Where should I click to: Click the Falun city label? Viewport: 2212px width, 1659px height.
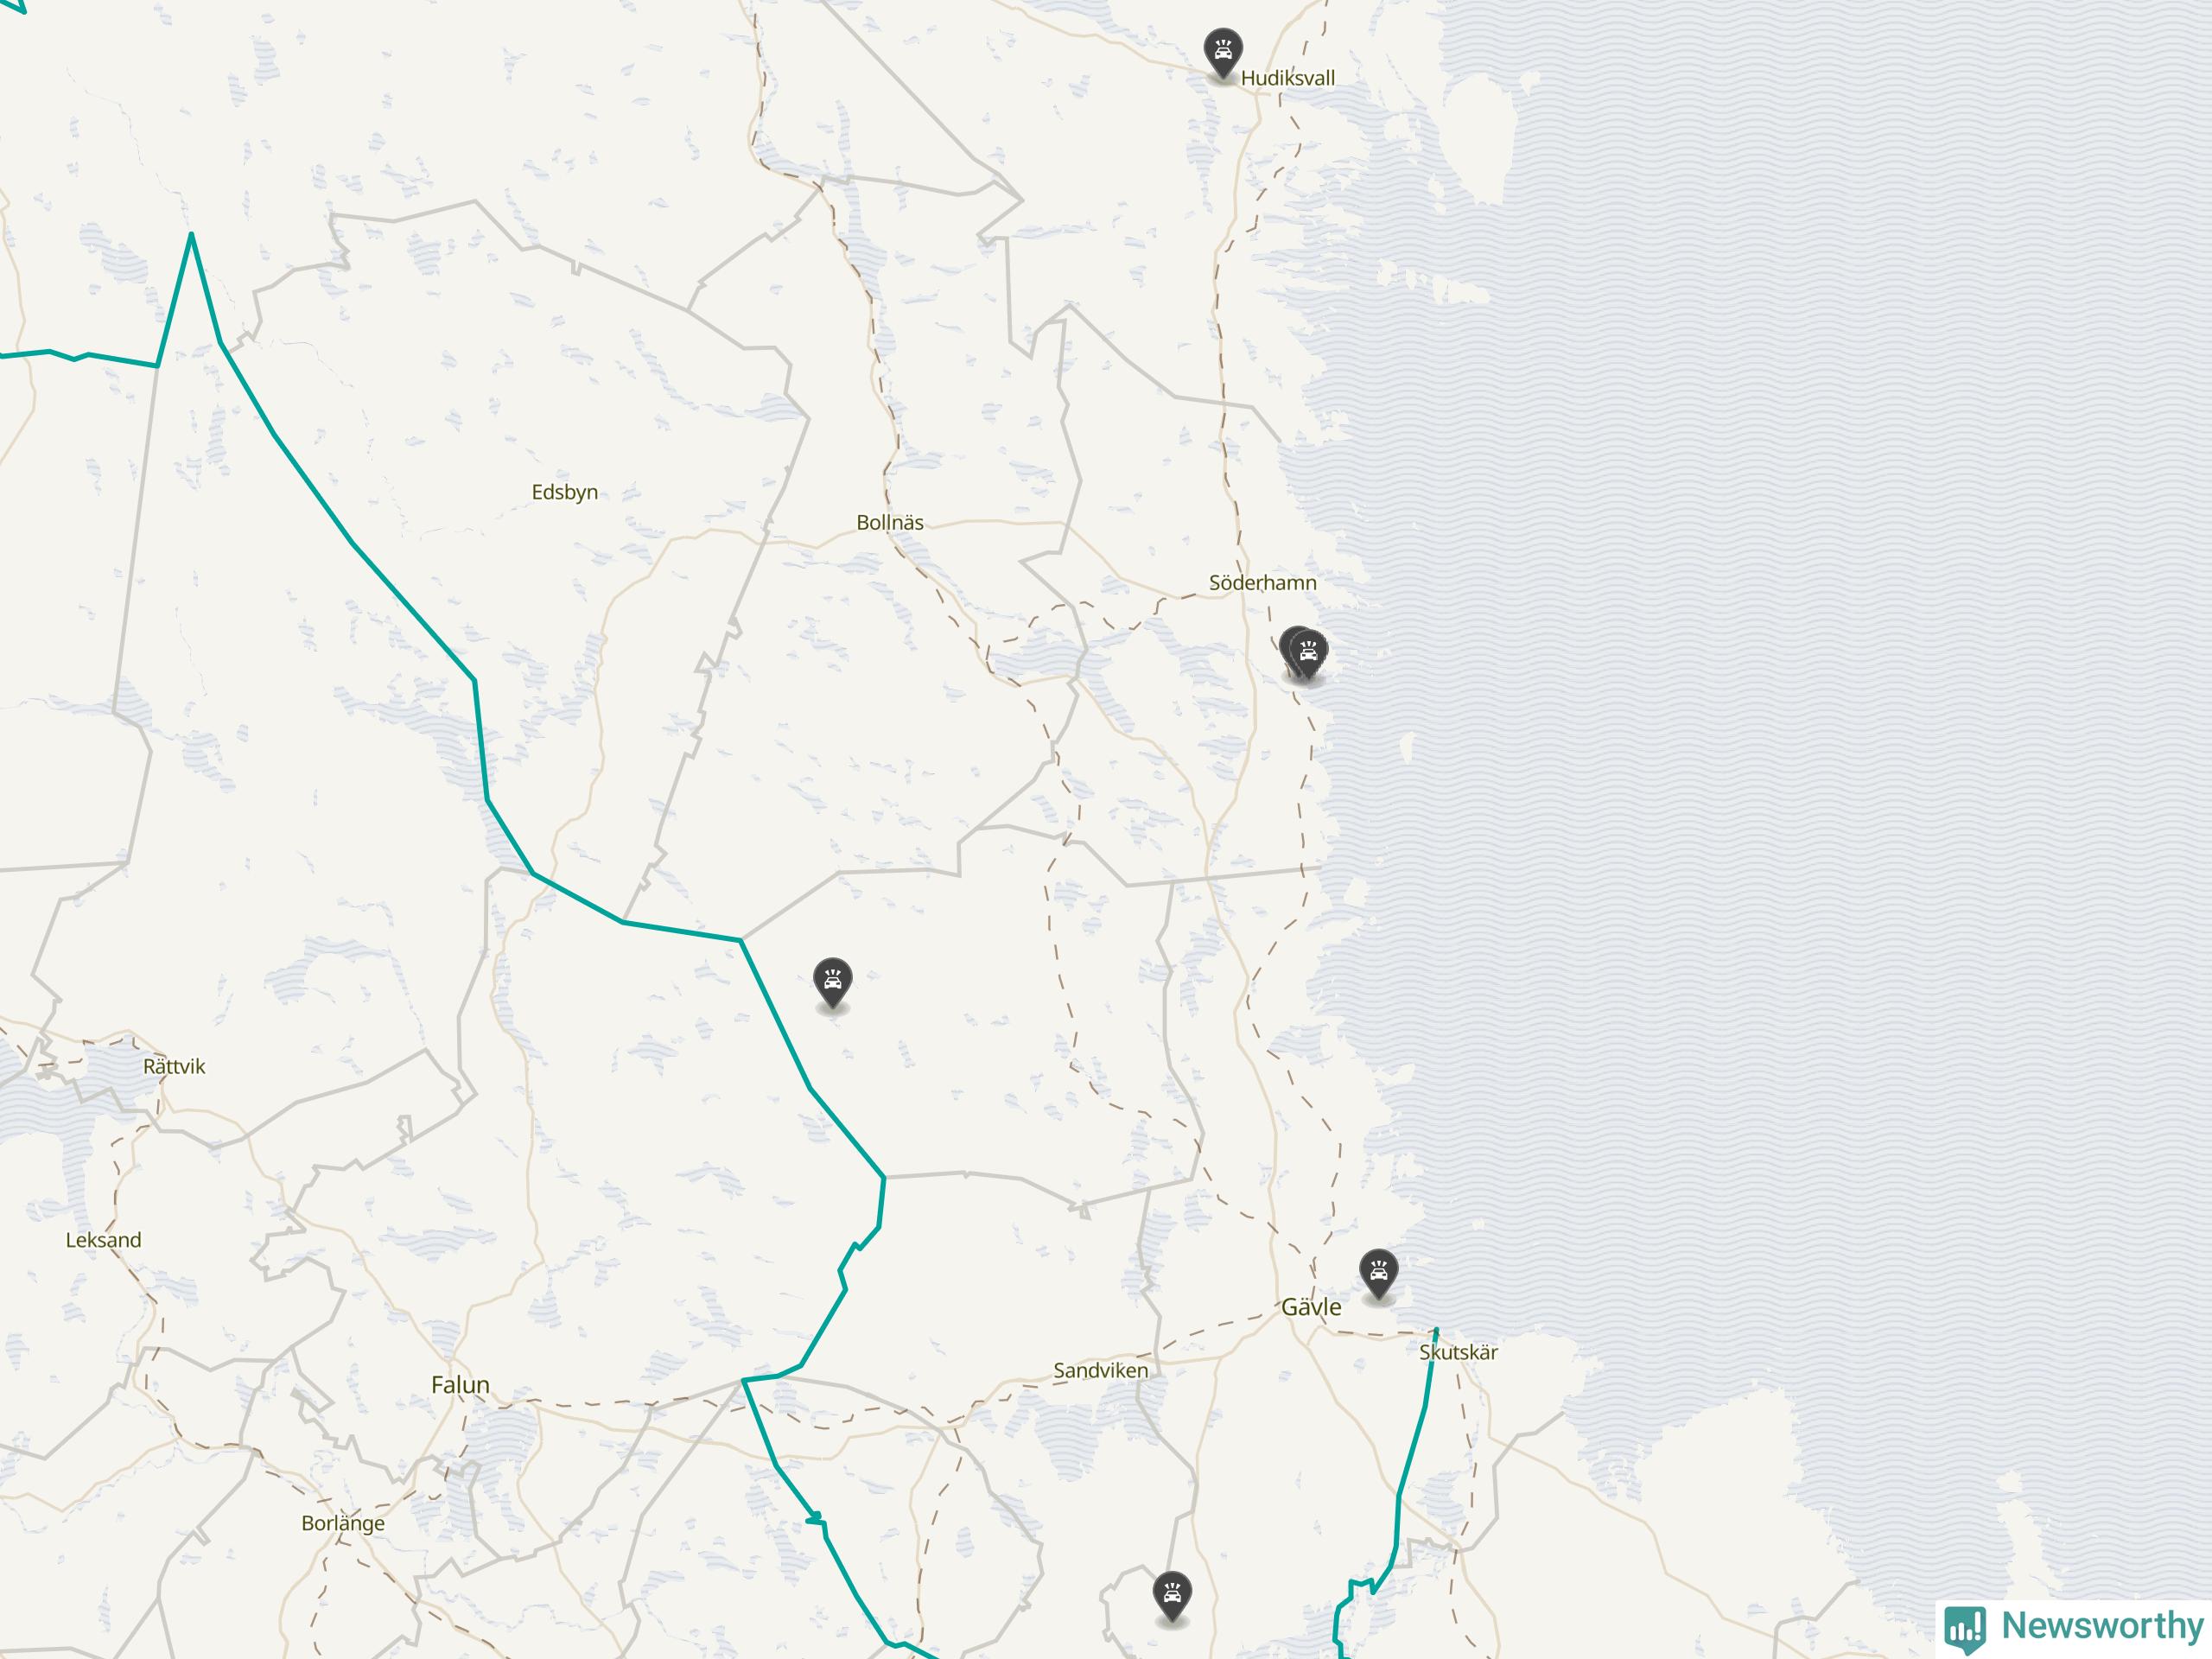tap(460, 1385)
